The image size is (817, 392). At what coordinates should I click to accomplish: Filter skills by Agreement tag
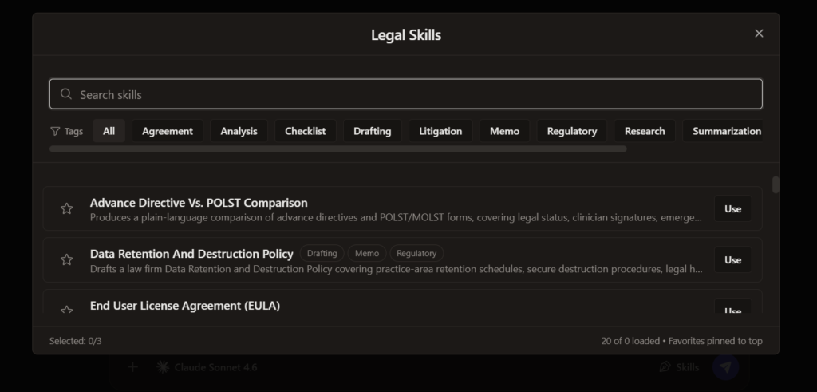tap(168, 131)
